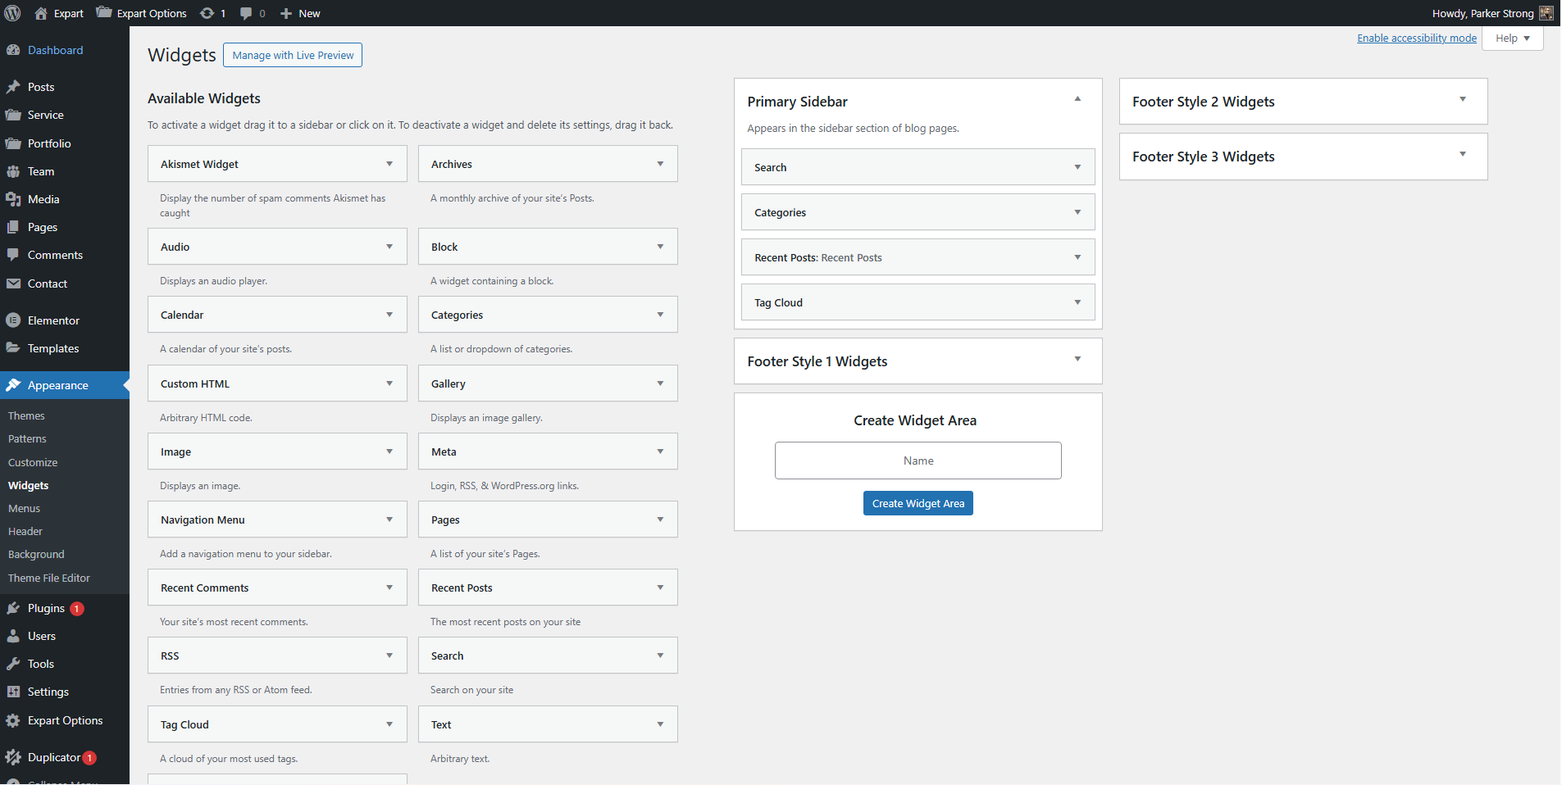
Task: Click the Elementor icon in sidebar
Action: coord(13,320)
